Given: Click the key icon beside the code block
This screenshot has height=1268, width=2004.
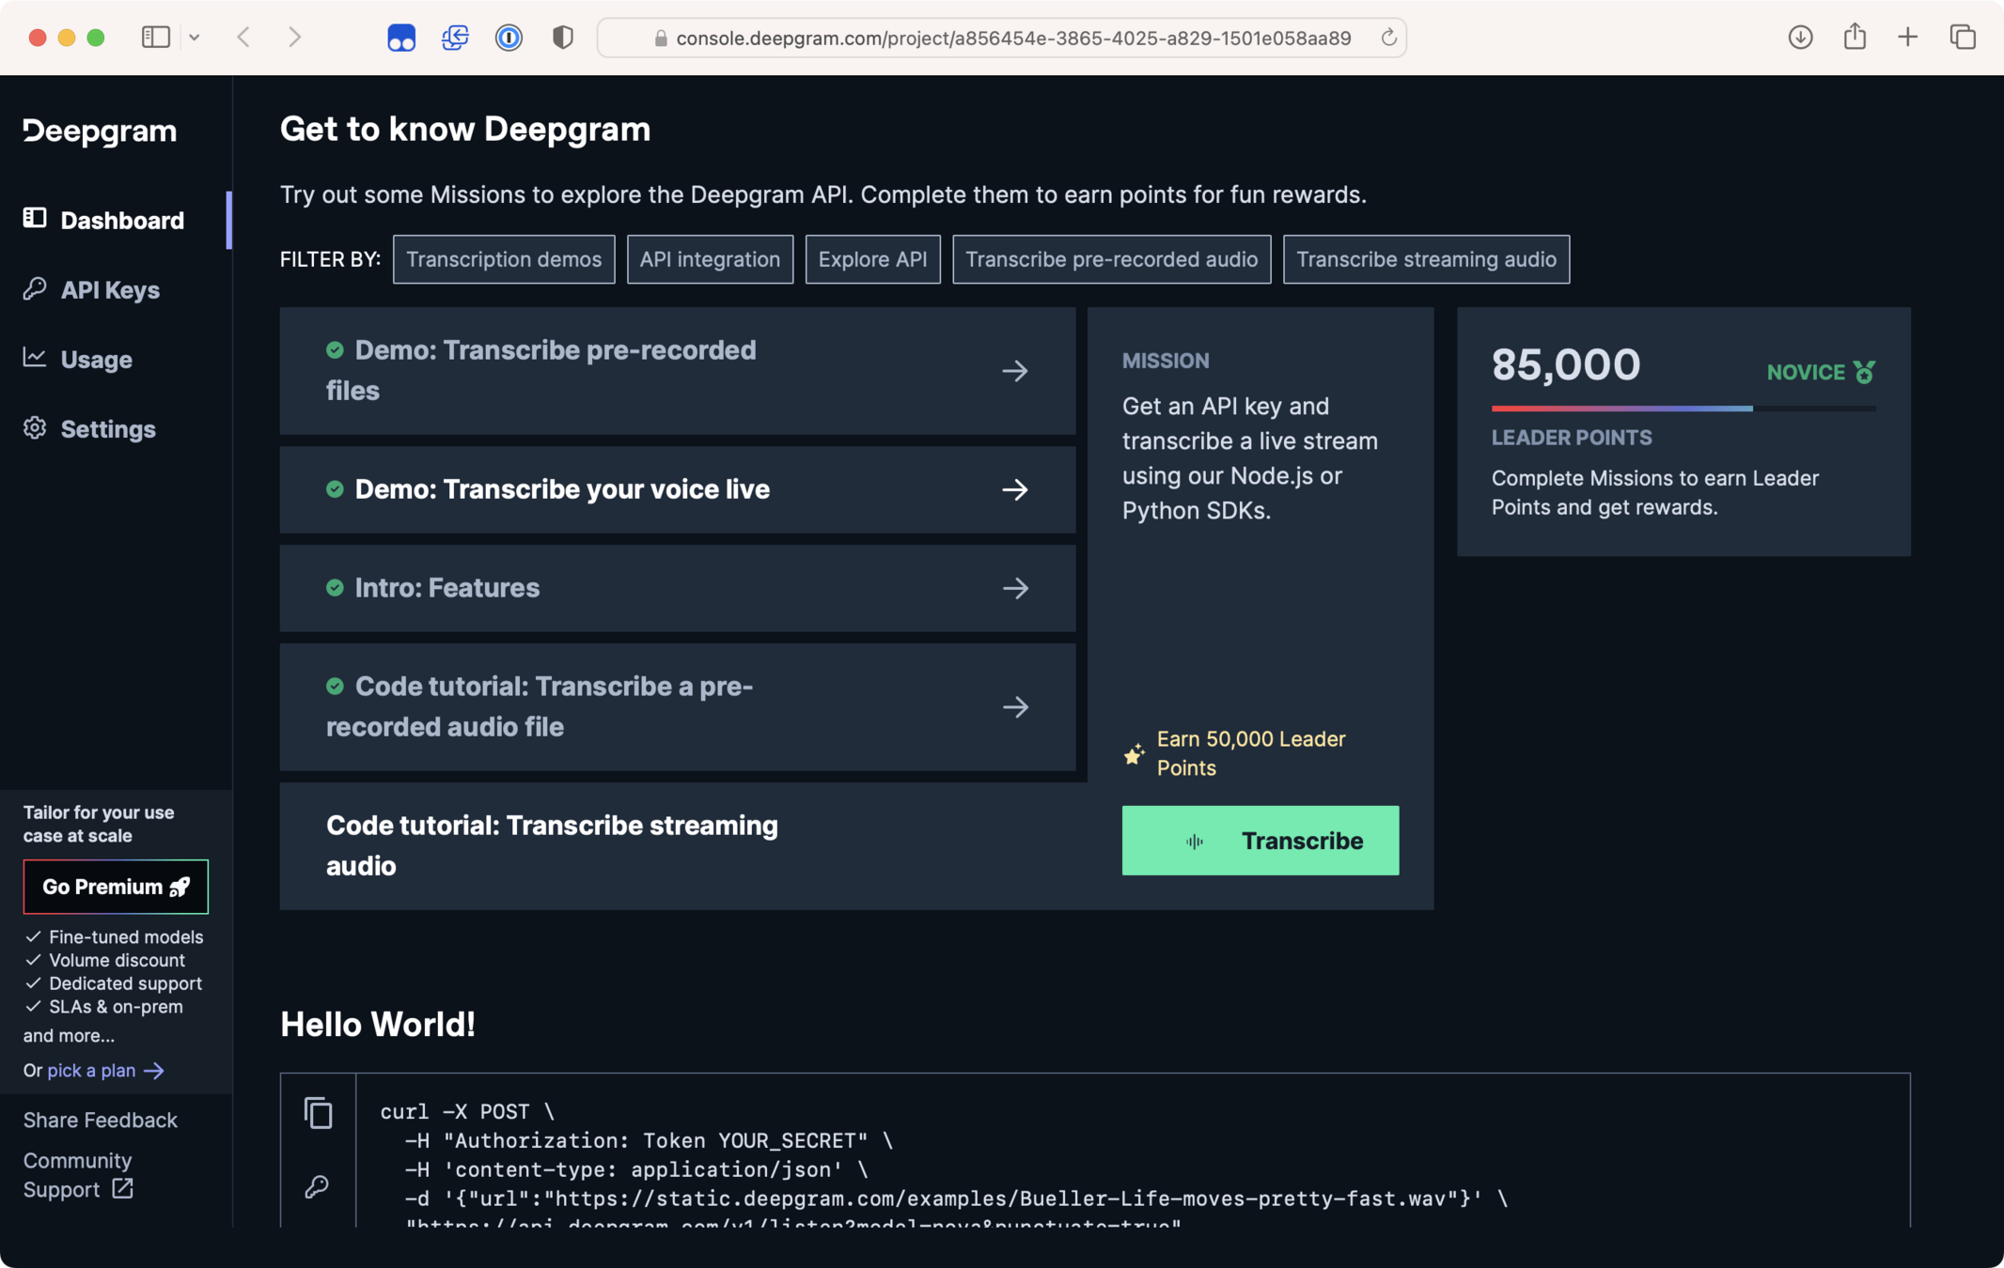Looking at the screenshot, I should (317, 1186).
